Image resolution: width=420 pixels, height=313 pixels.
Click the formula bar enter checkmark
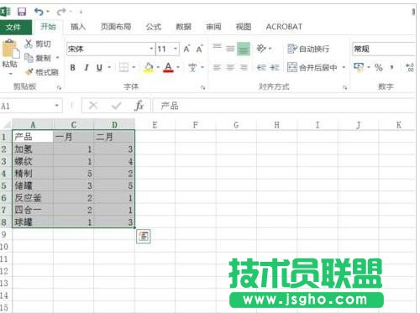pos(116,106)
